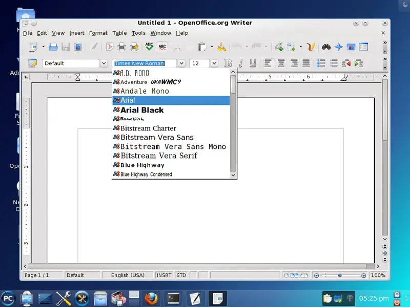Open Show Draw Functions icon
The image size is (410, 307).
(311, 47)
